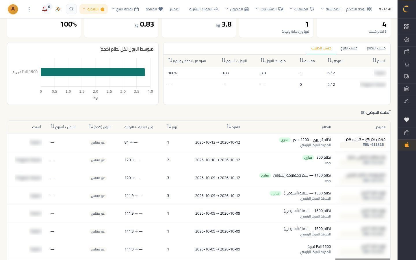Select the حسب الطبيب tab
Viewport: 416px width, 260px height.
pos(321,48)
